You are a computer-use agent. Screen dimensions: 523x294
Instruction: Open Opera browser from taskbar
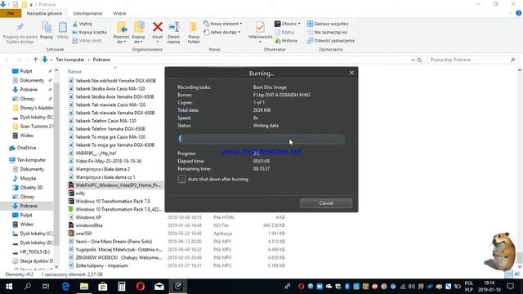pyautogui.click(x=141, y=287)
